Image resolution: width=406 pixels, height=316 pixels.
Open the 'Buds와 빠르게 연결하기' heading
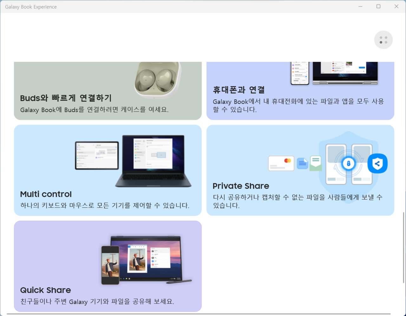[x=66, y=98]
